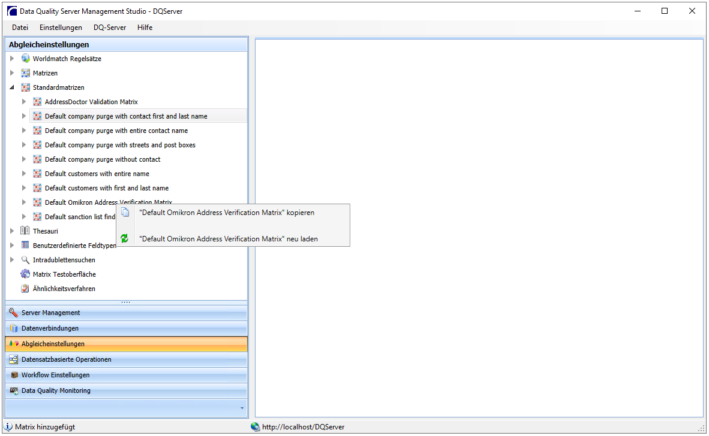Open the Hilfe menu
This screenshot has height=436, width=709.
coord(145,28)
